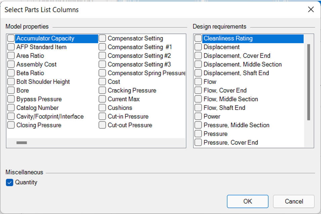Enable the Cut-out Pressure column
This screenshot has height=214, width=321.
click(x=103, y=125)
